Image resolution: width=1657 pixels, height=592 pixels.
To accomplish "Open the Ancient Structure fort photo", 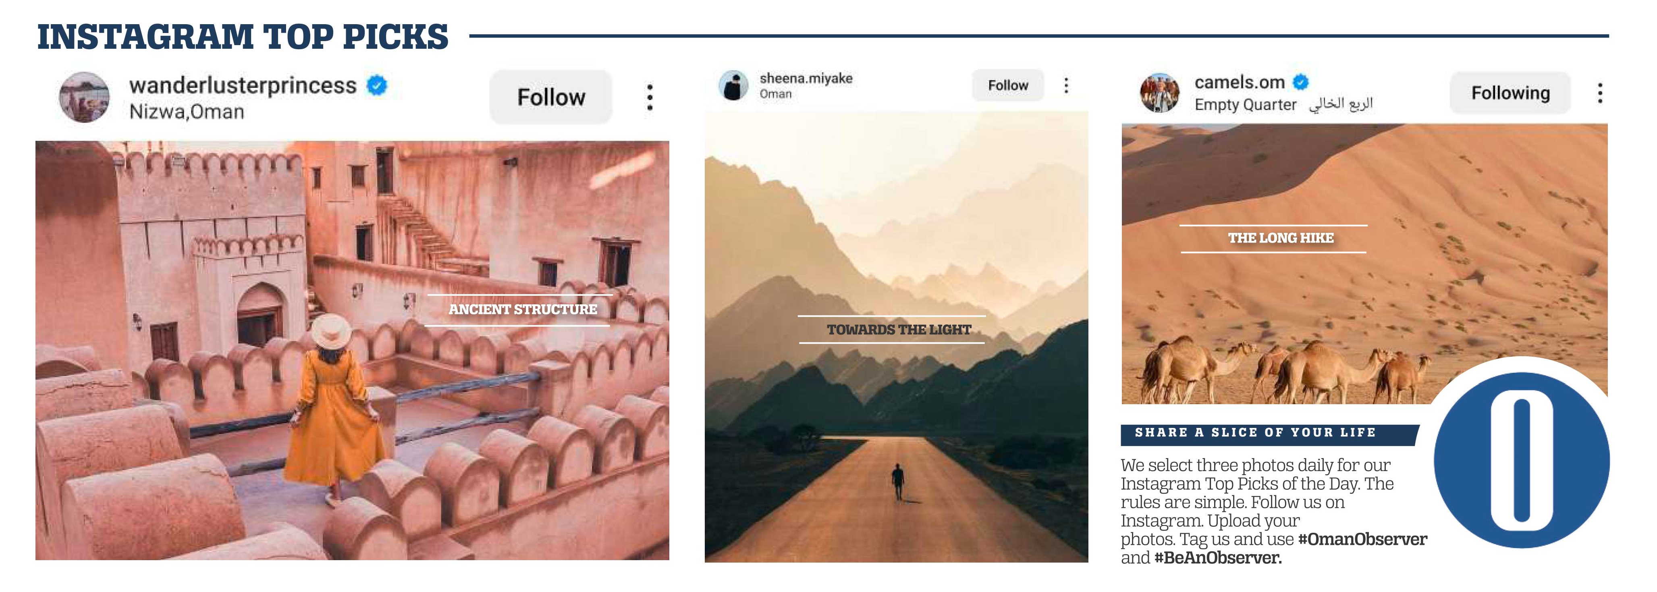I will click(x=352, y=350).
